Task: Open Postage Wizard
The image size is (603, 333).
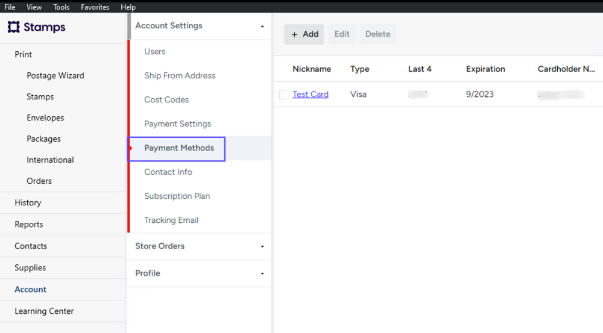Action: point(55,76)
